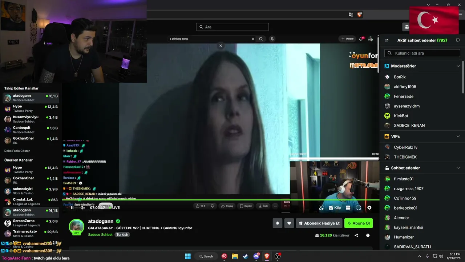Open SercanZurna recommended channel
The height and width of the screenshot is (262, 465).
click(31, 223)
